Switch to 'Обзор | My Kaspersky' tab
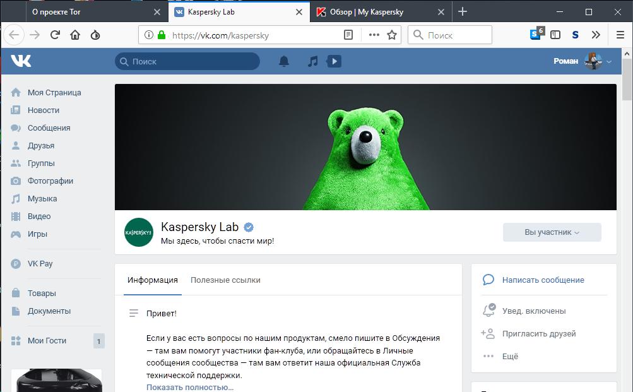This screenshot has width=633, height=392. (381, 12)
